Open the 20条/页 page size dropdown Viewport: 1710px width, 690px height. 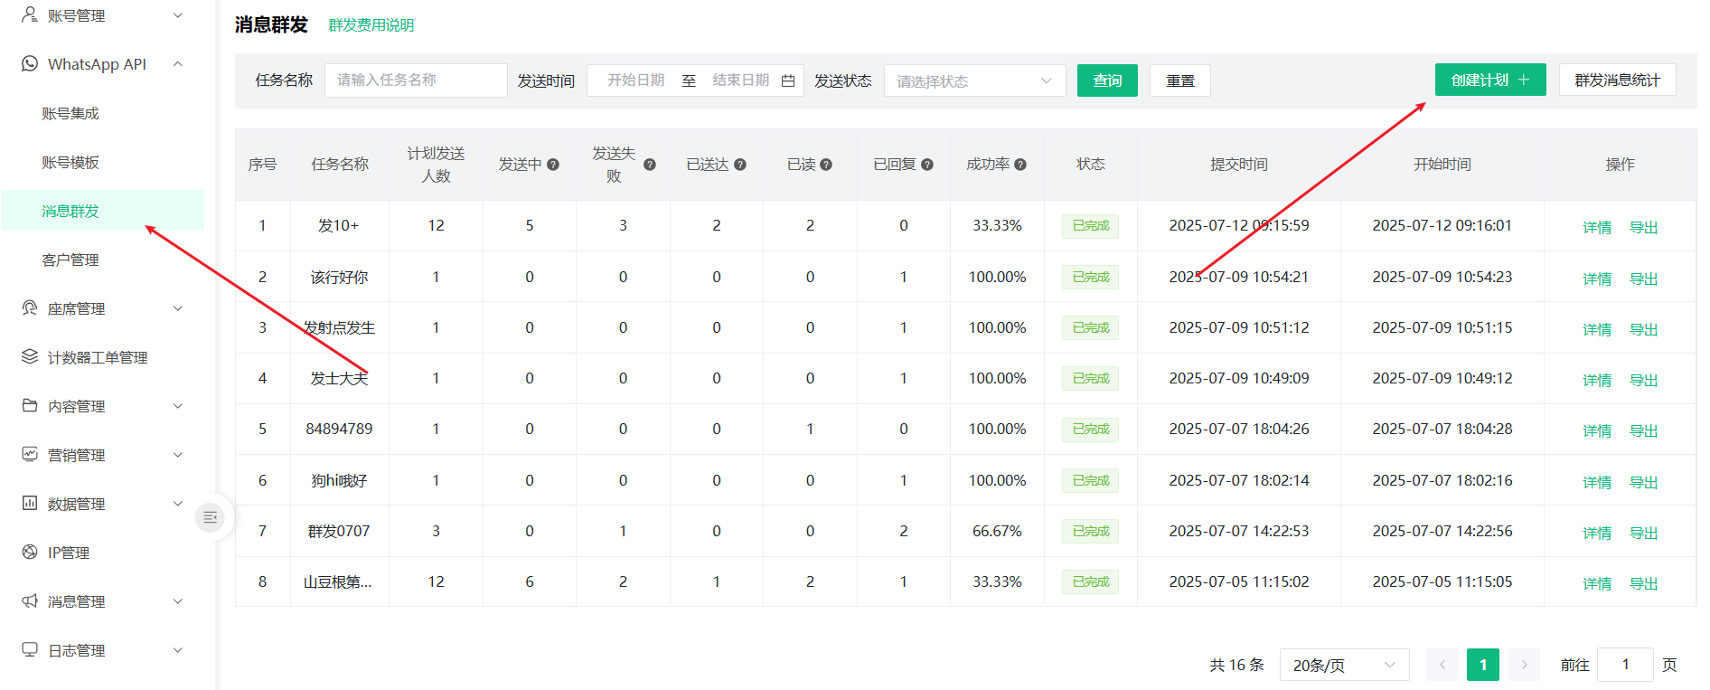point(1345,665)
